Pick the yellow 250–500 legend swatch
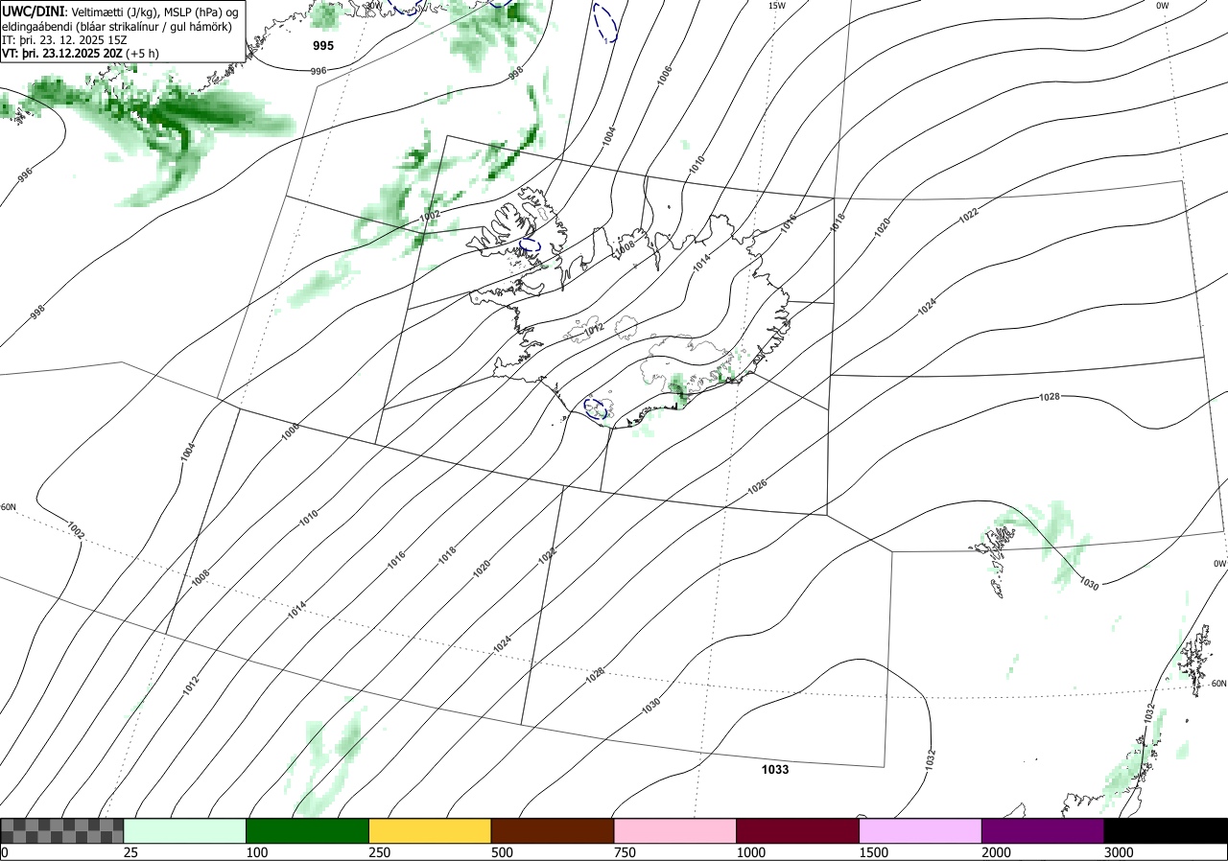The width and height of the screenshot is (1228, 861). coord(430,830)
